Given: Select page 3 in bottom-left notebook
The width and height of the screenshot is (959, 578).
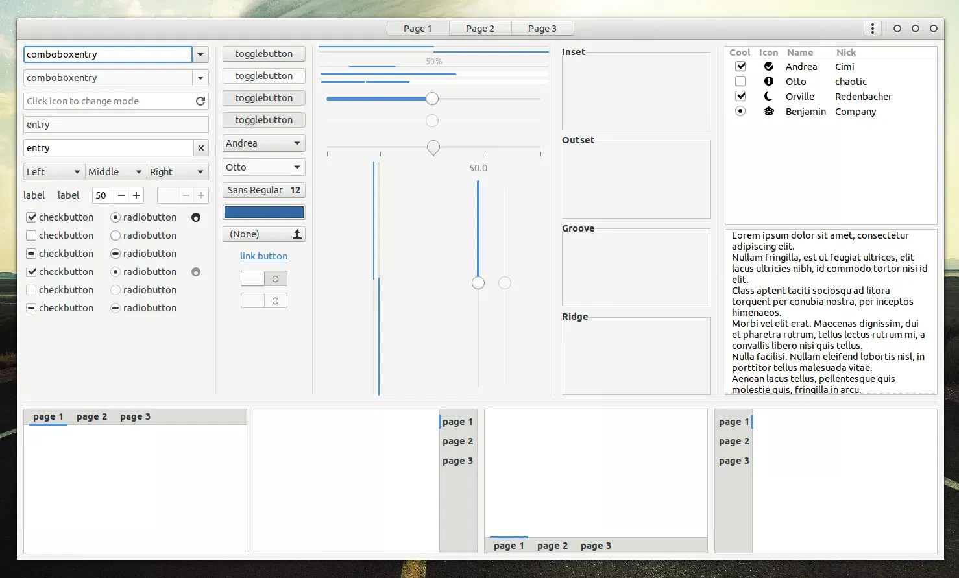Looking at the screenshot, I should (135, 416).
